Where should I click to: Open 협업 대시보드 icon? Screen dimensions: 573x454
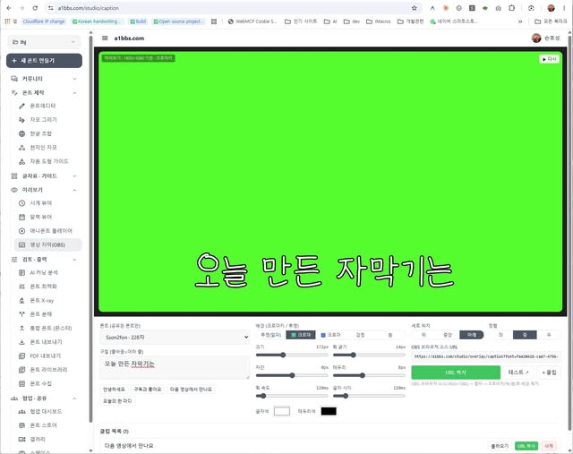pos(21,412)
